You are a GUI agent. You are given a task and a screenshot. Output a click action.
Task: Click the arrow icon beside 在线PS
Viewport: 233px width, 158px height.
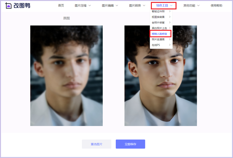pyautogui.click(x=170, y=45)
